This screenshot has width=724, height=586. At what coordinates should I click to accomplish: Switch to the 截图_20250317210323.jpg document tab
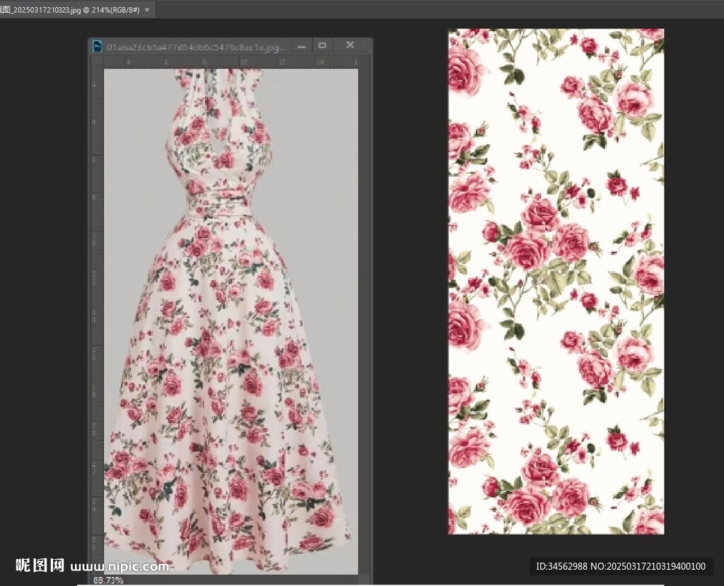(x=71, y=10)
